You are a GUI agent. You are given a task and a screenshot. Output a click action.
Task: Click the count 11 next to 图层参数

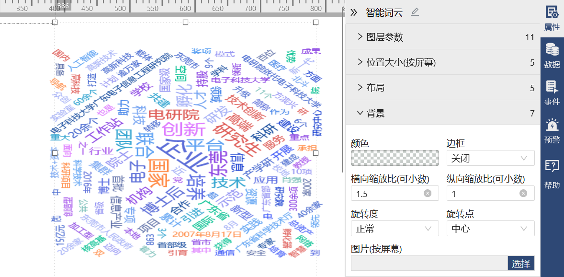[x=530, y=37]
